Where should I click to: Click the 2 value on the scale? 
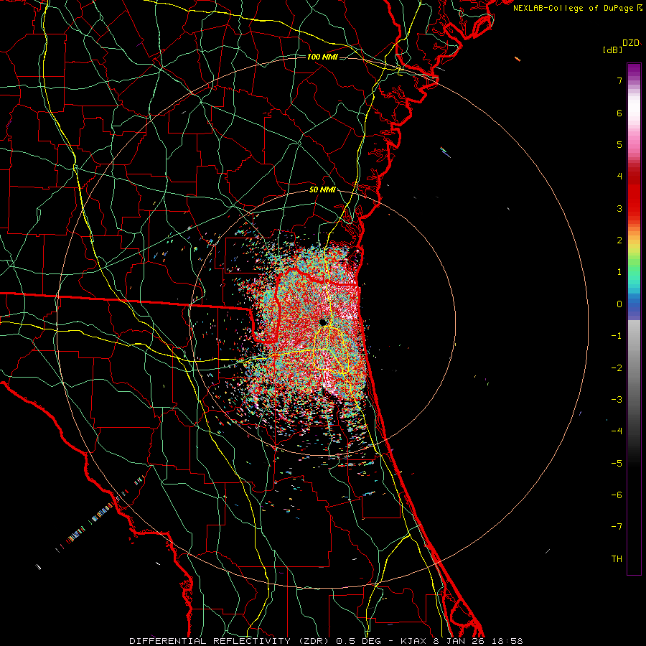tap(619, 240)
